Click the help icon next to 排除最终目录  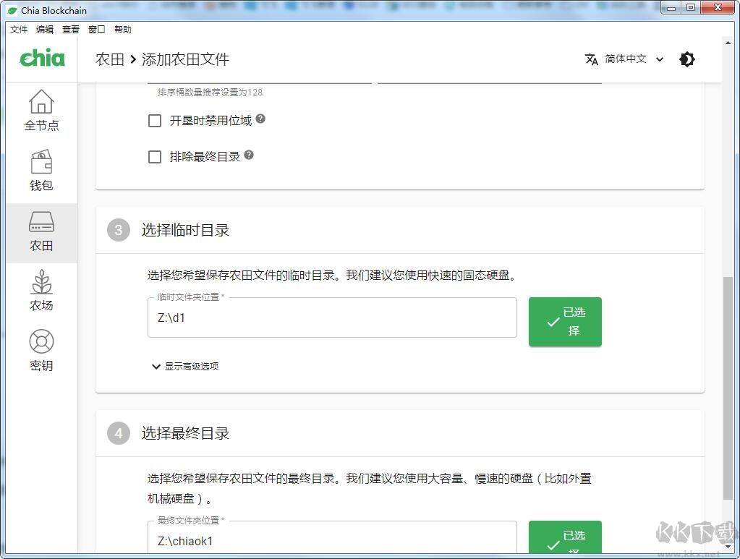249,154
